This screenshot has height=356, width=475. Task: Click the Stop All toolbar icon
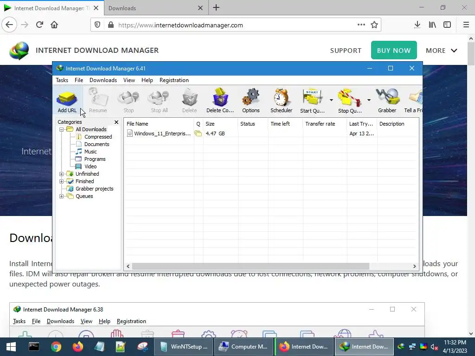(159, 101)
